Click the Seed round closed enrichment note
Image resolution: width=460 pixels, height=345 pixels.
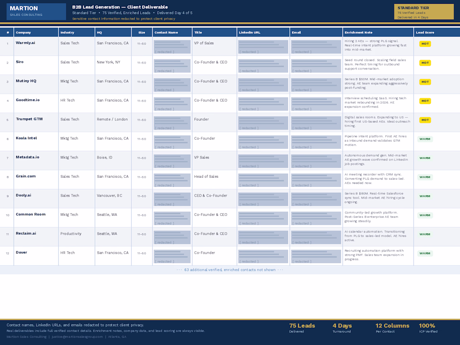pos(376,64)
